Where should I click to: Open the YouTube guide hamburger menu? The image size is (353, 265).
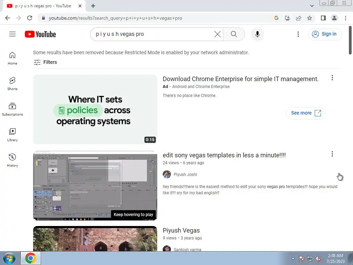click(12, 34)
